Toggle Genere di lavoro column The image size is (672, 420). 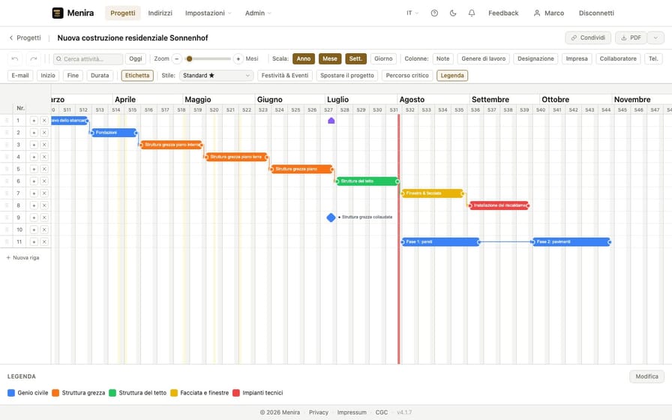[484, 58]
